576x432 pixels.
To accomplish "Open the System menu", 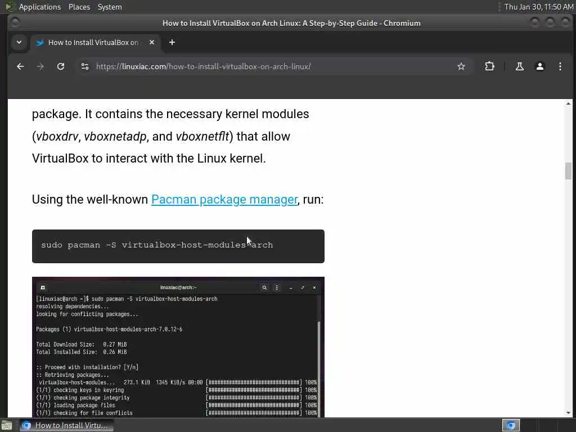I will tap(110, 7).
